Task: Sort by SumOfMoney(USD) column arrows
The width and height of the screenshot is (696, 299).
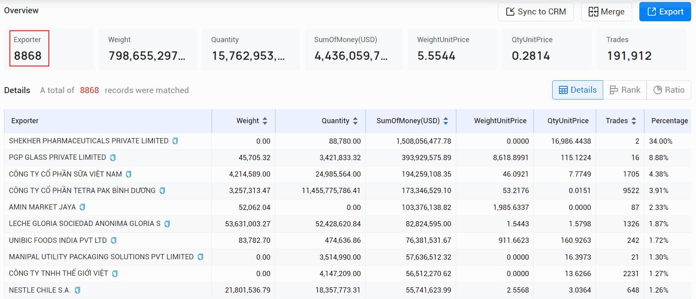Action: (446, 121)
